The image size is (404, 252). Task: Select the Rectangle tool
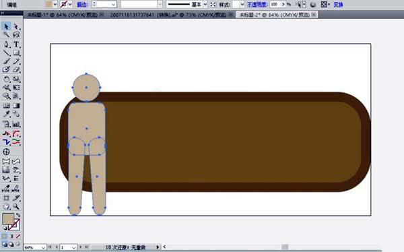[x=16, y=53]
